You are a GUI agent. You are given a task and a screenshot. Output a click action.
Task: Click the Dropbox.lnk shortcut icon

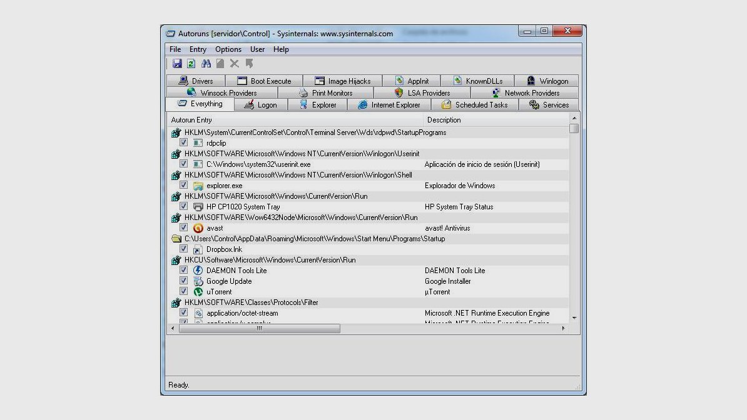(x=198, y=249)
